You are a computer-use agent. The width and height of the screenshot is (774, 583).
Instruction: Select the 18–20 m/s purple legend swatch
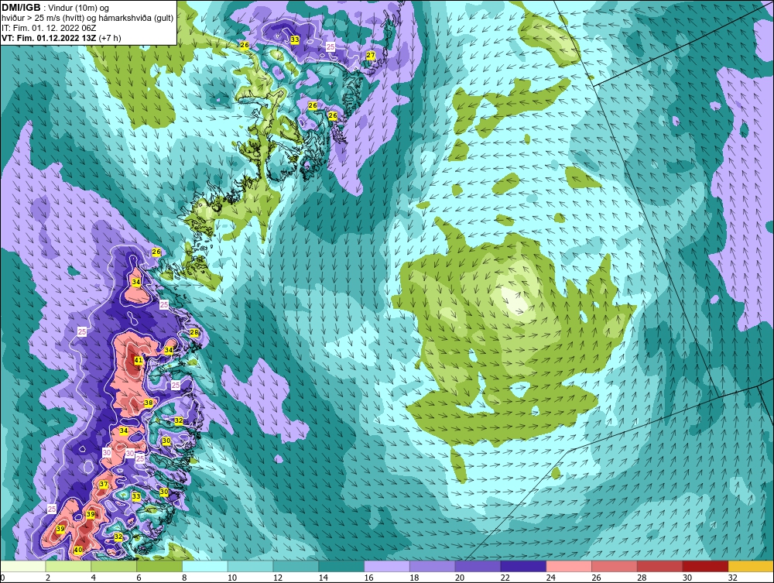(x=433, y=566)
